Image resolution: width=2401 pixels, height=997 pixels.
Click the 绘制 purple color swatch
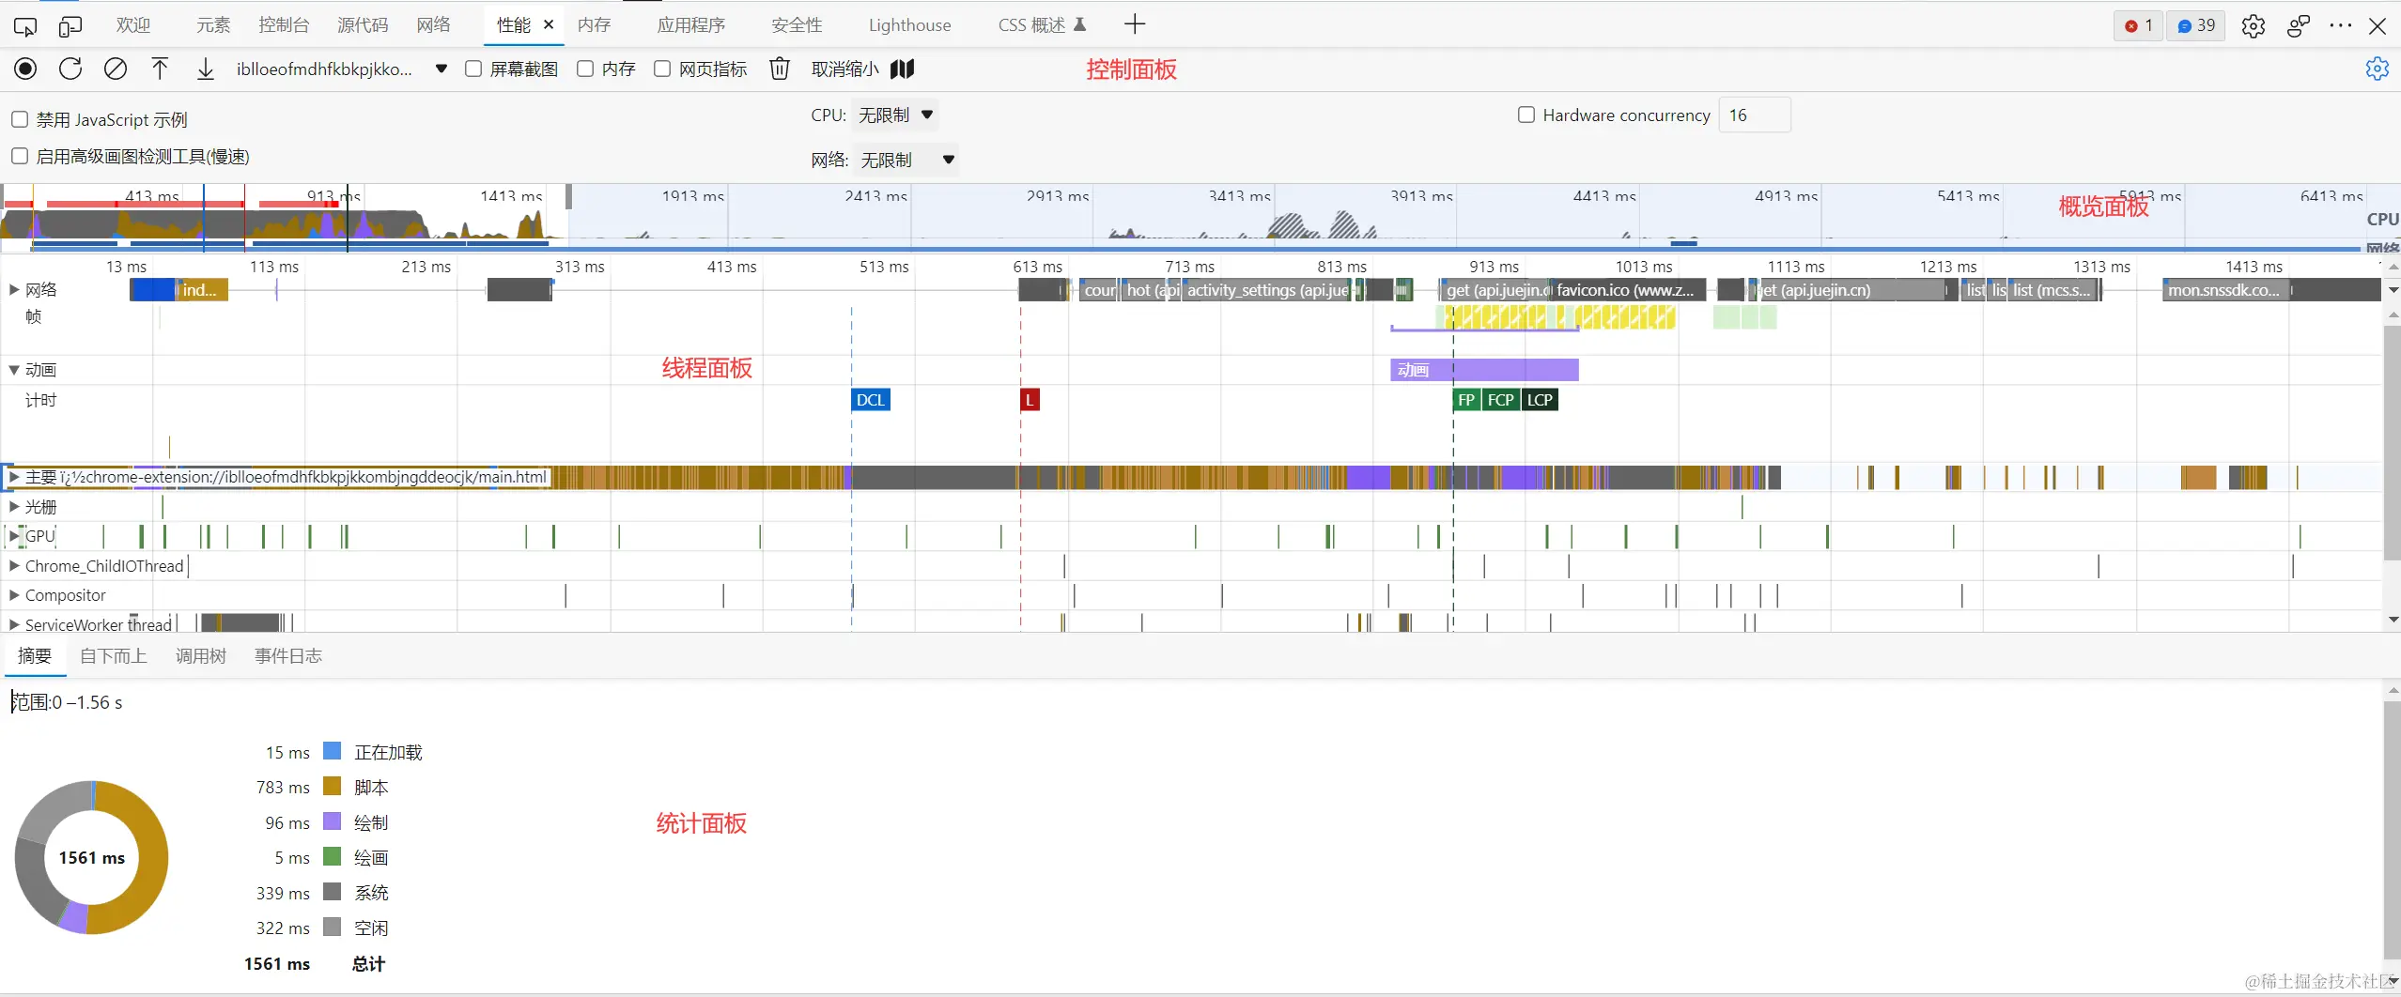coord(332,821)
